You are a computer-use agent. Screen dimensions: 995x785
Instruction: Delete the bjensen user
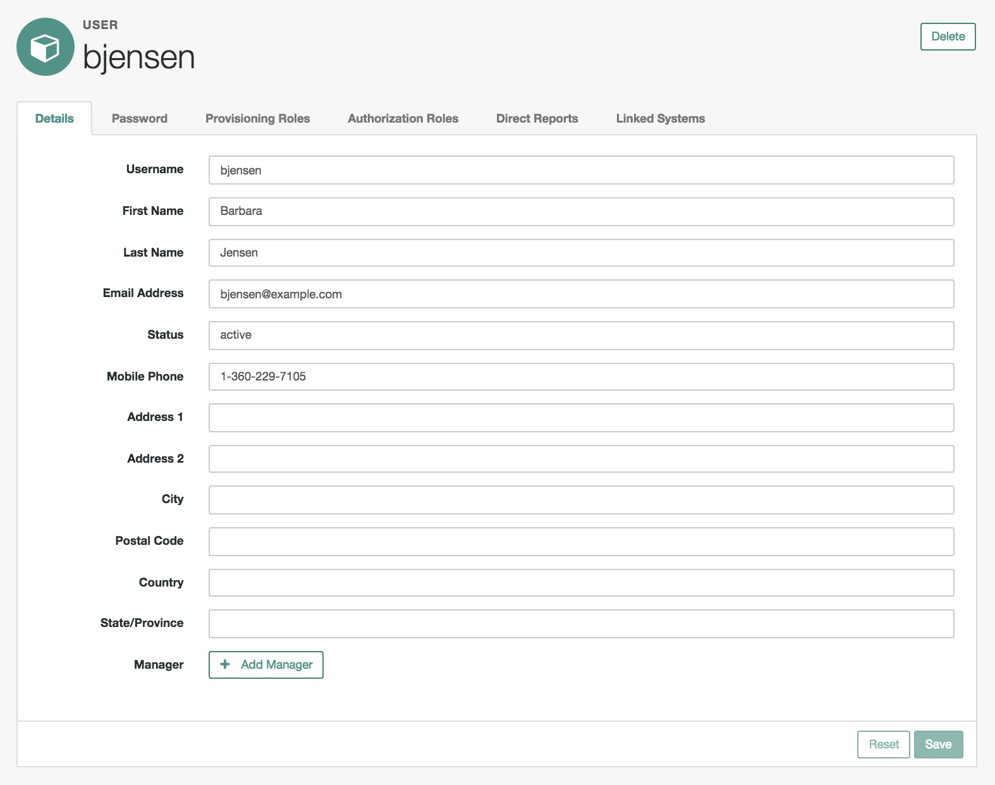click(948, 37)
